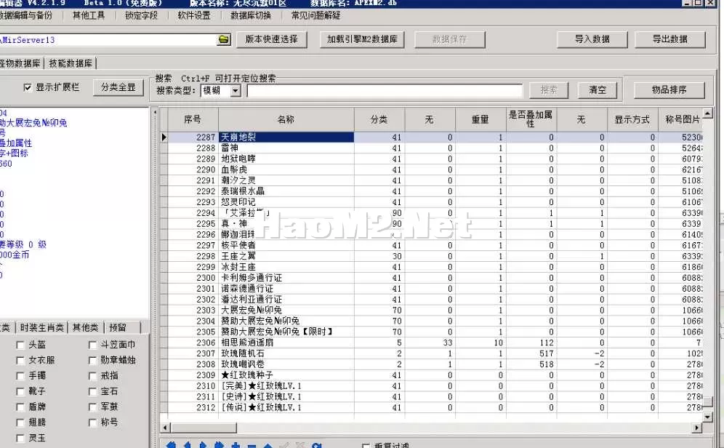
Task: Check the 盾牌 checkbox
Action: tap(20, 407)
